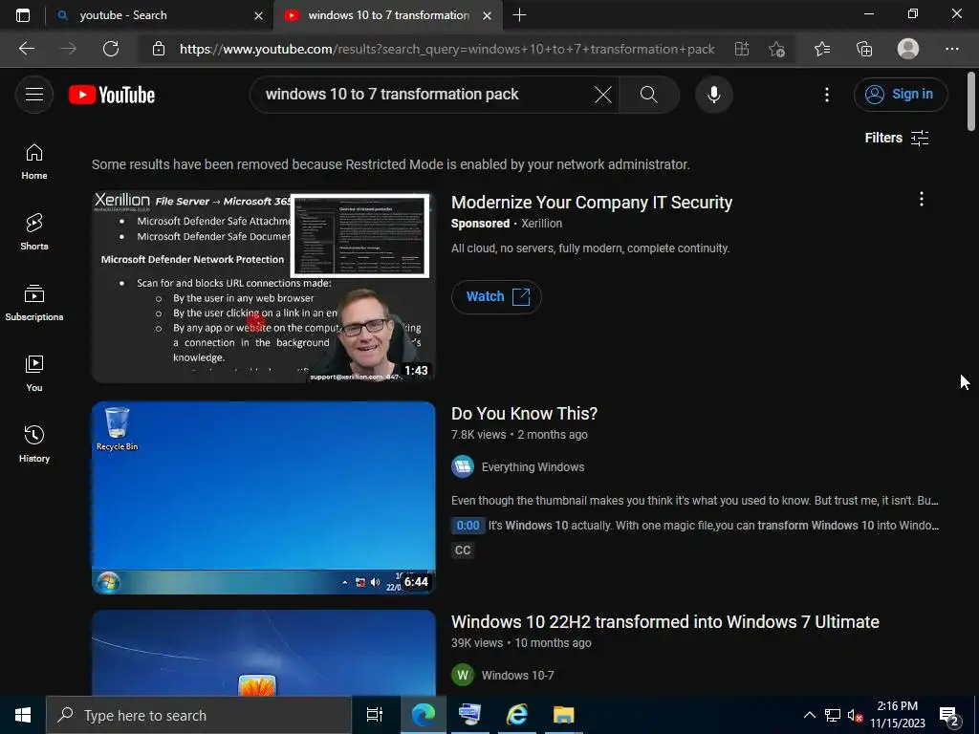979x734 pixels.
Task: Visit the Windows 10-7 channel name
Action: [x=517, y=676]
